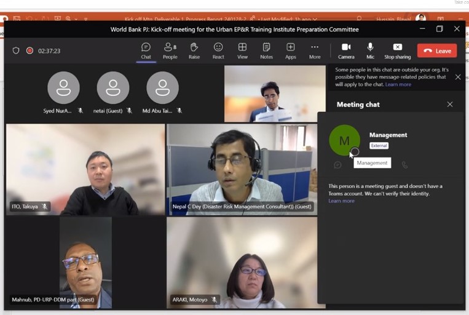The width and height of the screenshot is (469, 315).
Task: Open the Chat panel icon
Action: click(x=146, y=50)
